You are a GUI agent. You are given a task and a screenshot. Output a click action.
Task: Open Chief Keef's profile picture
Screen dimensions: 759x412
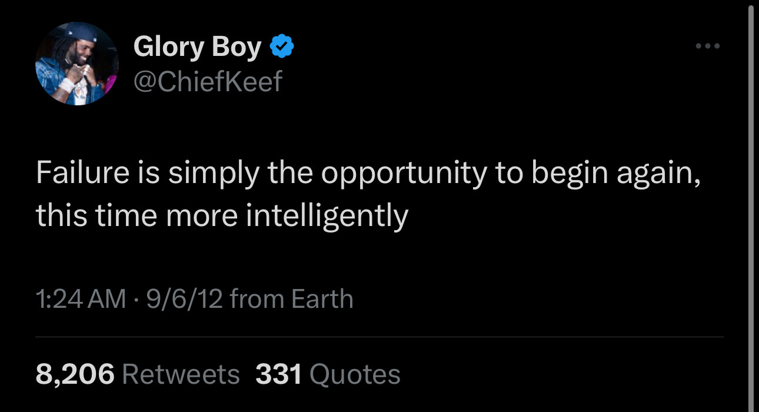pyautogui.click(x=77, y=64)
